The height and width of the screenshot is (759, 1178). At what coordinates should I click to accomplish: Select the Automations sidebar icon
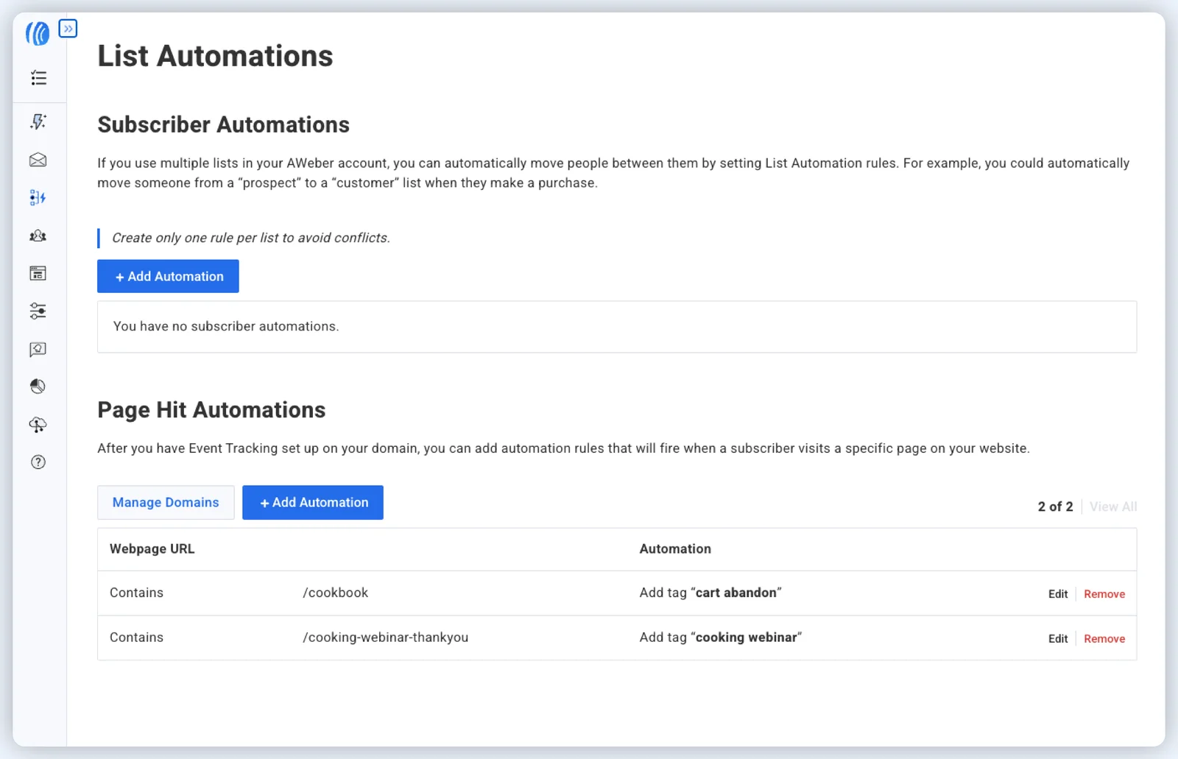click(x=38, y=197)
